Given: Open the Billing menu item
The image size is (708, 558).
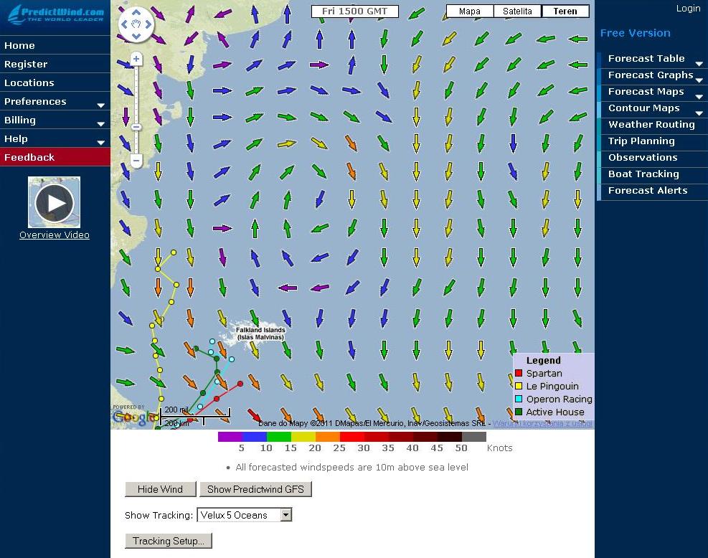Looking at the screenshot, I should click(x=55, y=120).
